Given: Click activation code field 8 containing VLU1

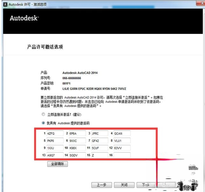Looking at the screenshot, I should 122,141.
